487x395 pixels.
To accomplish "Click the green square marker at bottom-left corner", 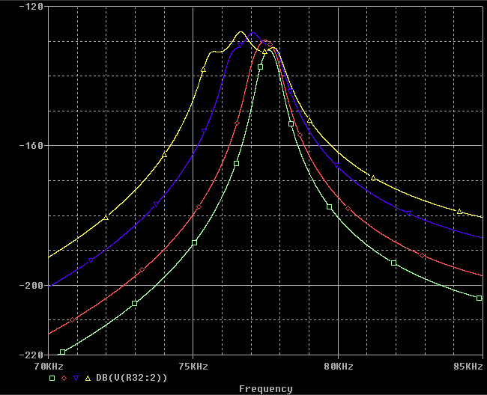I will [62, 352].
